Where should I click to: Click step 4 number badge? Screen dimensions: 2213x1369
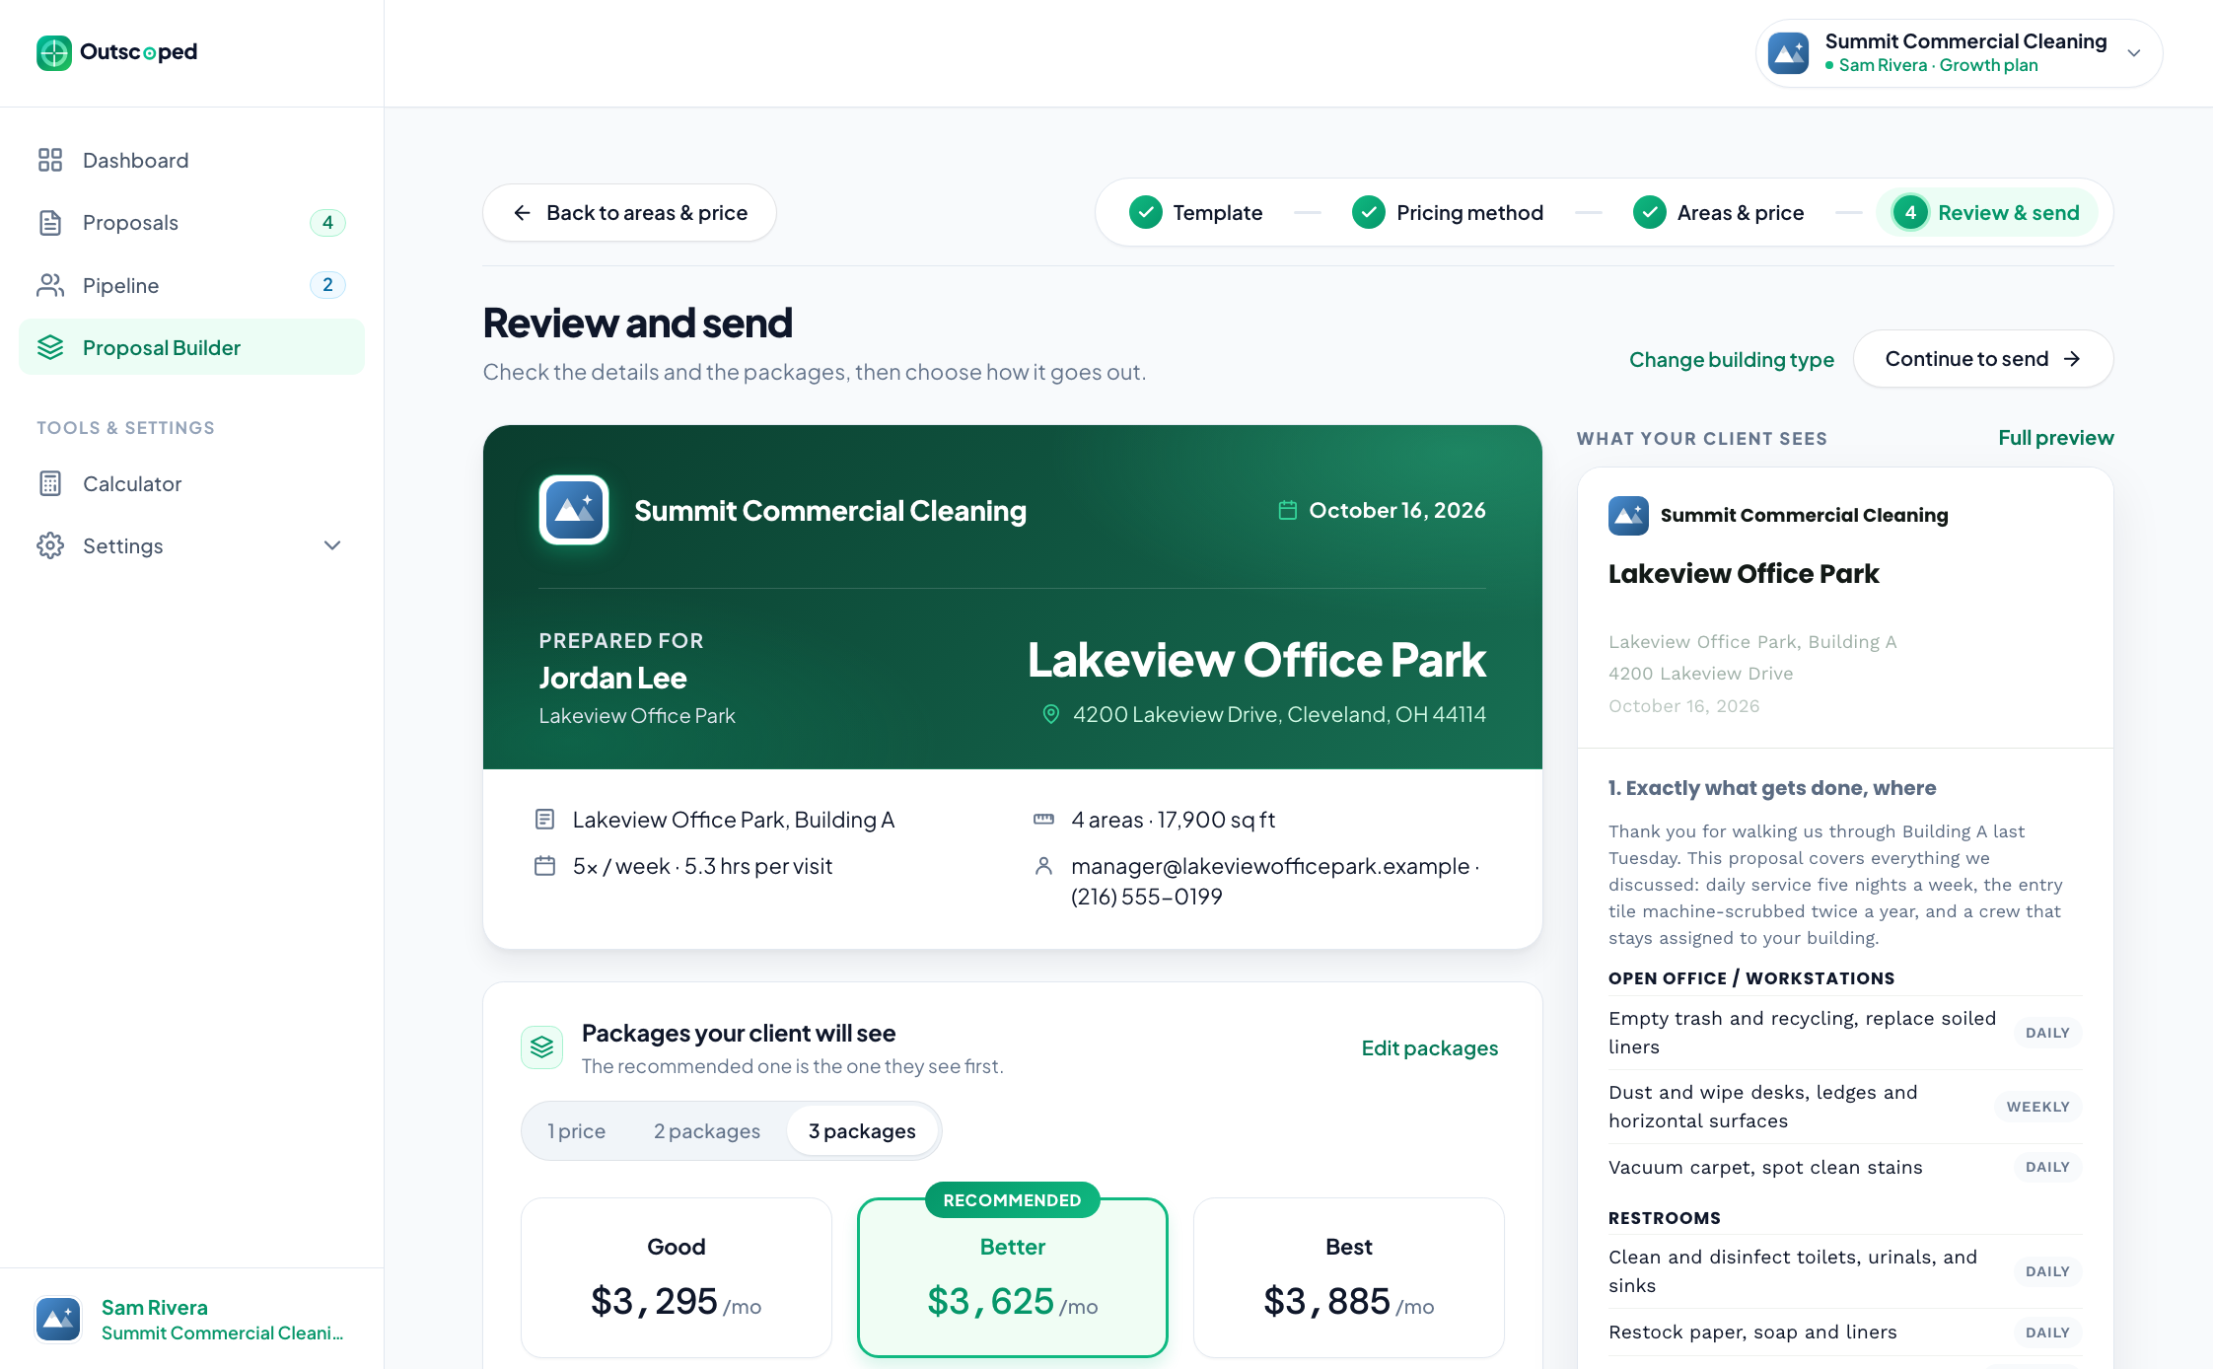pyautogui.click(x=1910, y=212)
